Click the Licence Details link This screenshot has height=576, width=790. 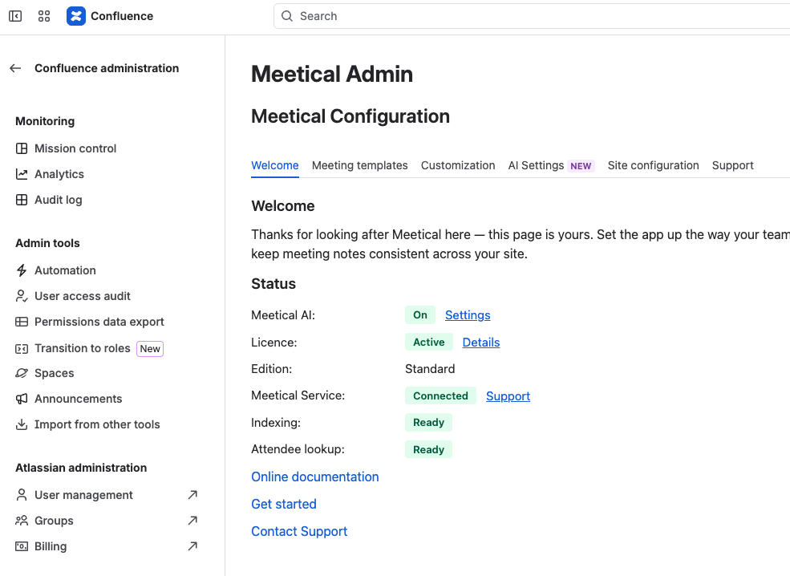tap(481, 343)
